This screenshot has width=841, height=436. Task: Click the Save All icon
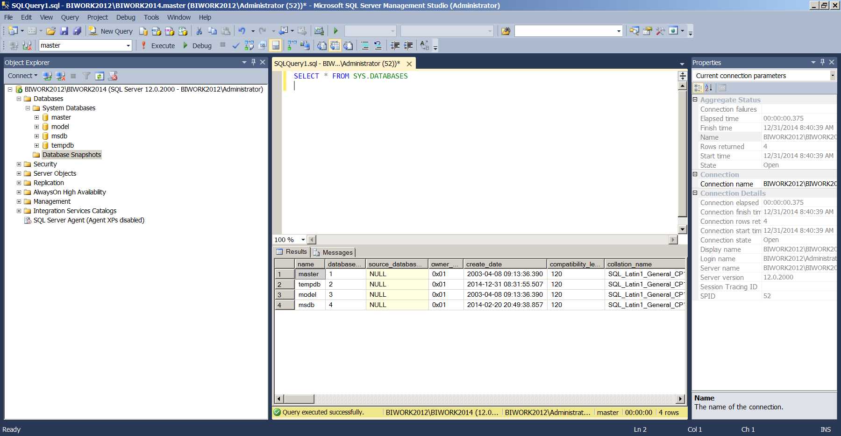click(77, 31)
